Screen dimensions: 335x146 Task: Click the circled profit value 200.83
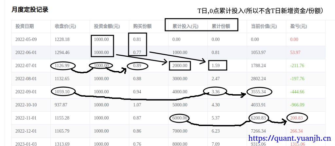(297, 118)
